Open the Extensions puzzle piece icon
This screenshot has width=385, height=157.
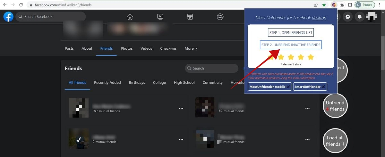coord(342,5)
